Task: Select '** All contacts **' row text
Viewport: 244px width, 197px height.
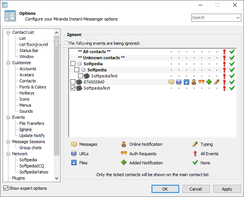Action: click(94, 52)
